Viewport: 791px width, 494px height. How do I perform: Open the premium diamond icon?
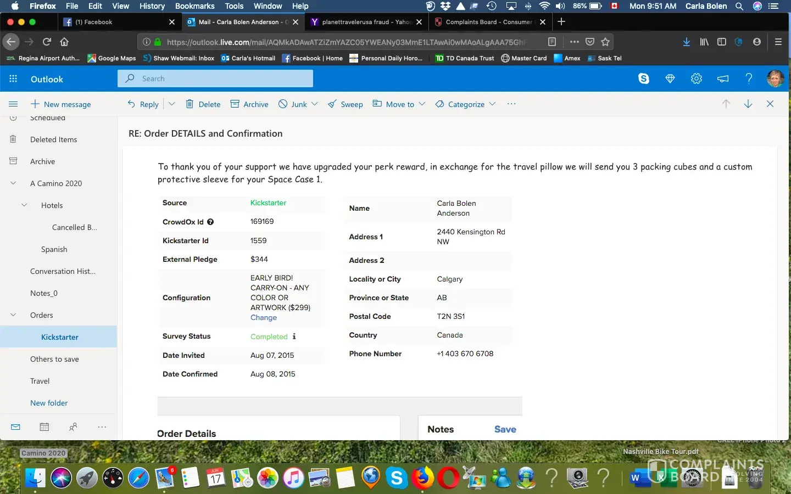670,78
